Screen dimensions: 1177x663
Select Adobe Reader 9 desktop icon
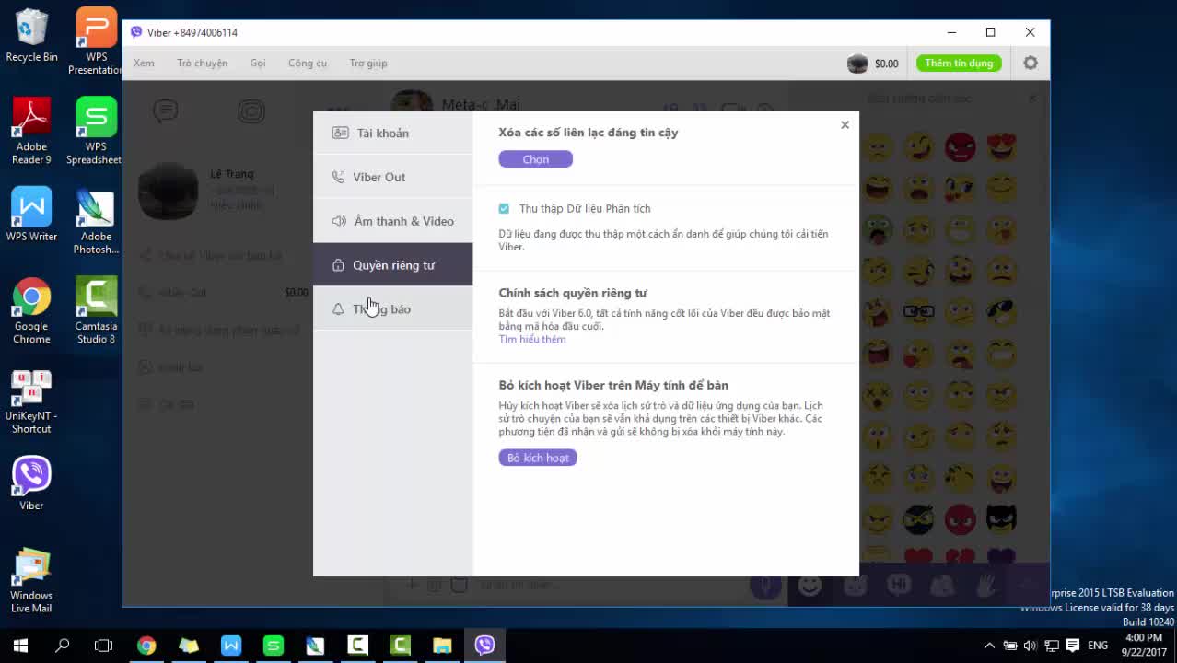click(x=31, y=131)
